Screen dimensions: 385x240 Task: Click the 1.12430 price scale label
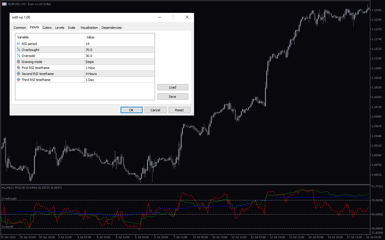377,10
